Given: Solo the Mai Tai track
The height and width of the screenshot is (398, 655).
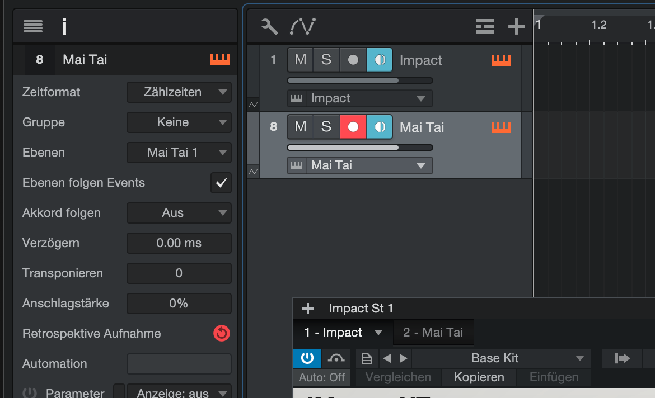Looking at the screenshot, I should 326,126.
